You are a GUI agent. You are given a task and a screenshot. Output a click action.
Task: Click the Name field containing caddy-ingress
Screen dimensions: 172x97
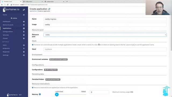point(105,19)
